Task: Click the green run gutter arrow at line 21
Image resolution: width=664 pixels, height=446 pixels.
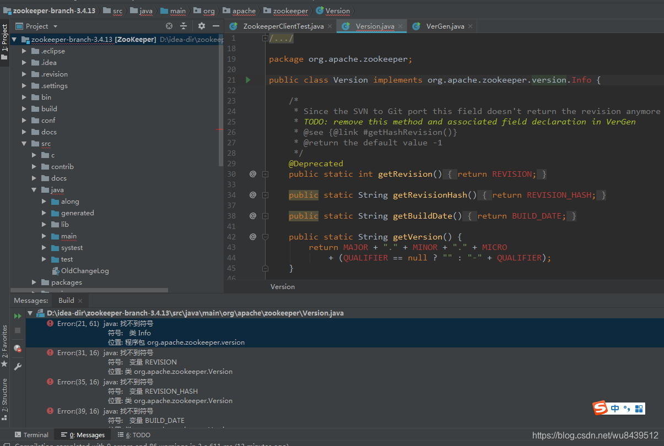Action: (248, 80)
